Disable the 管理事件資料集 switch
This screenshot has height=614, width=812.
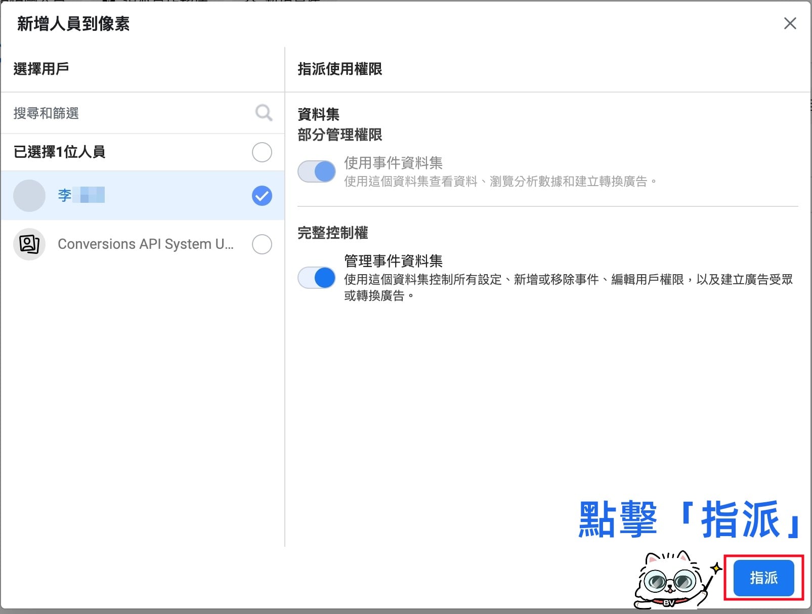click(x=317, y=278)
